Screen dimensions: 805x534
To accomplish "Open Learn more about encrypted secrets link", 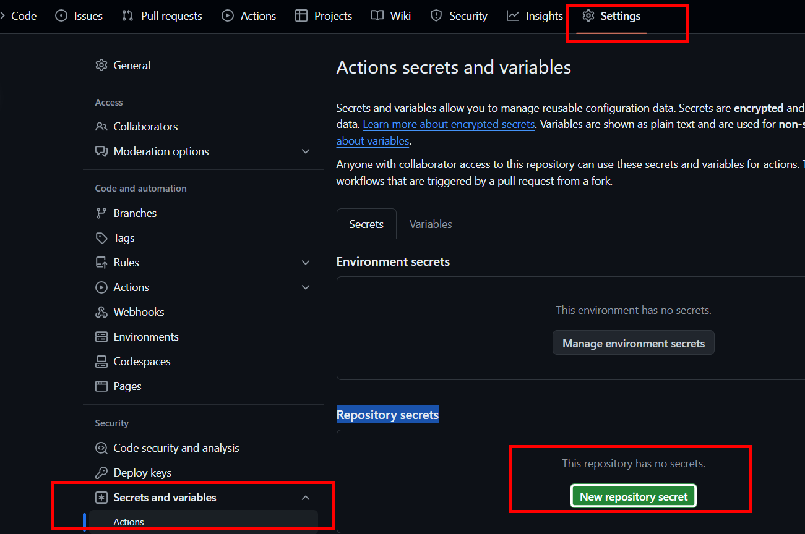I will coord(449,124).
